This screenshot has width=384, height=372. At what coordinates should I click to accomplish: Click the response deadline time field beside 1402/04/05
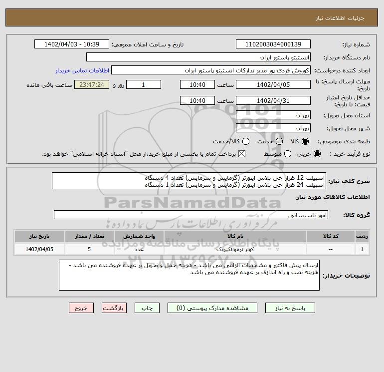click(x=197, y=84)
